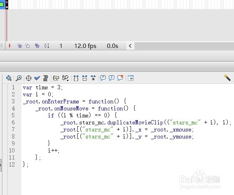Click line number 9 in gutter
Screen dimensions: 234x195
pos(13,144)
